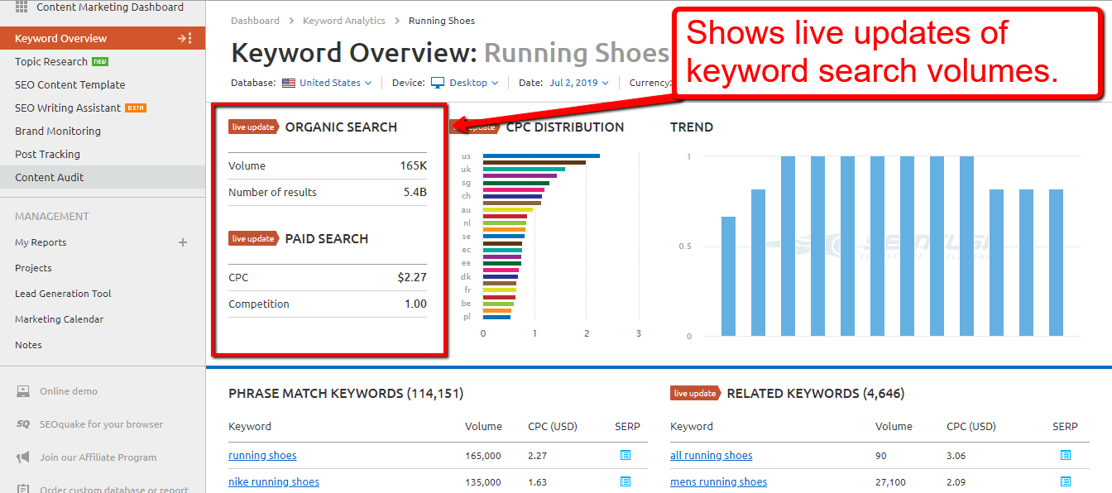Image resolution: width=1112 pixels, height=493 pixels.
Task: Open SERP icon for running shoes row
Action: pyautogui.click(x=625, y=455)
